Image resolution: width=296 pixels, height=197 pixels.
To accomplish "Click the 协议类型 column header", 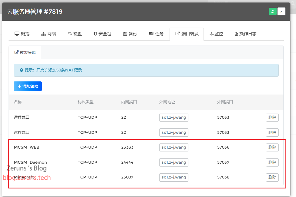I will click(x=86, y=102).
